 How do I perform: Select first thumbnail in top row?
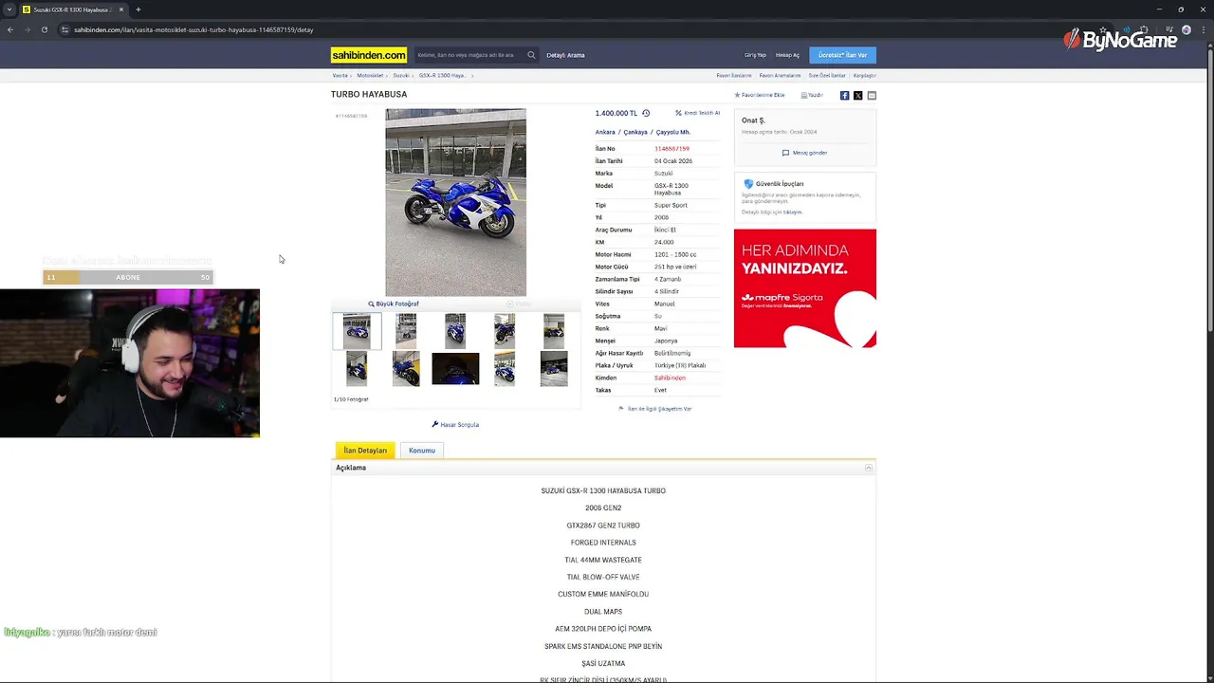click(x=357, y=331)
